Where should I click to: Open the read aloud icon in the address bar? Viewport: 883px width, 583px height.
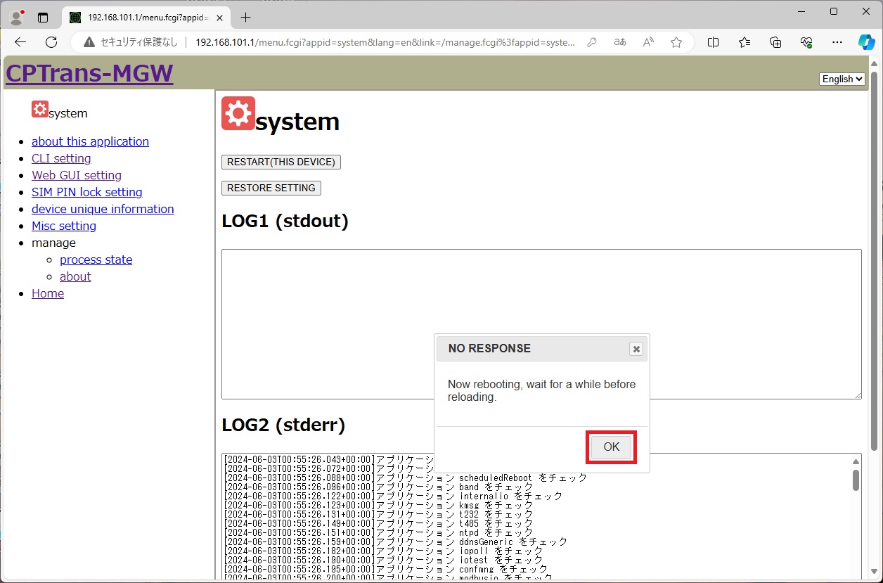tap(648, 42)
